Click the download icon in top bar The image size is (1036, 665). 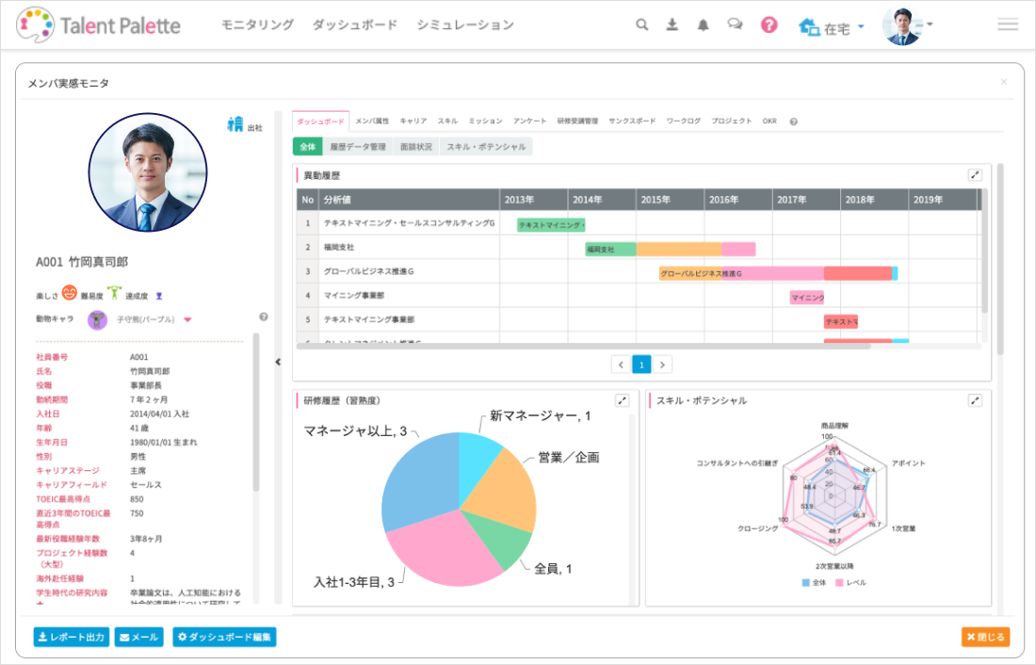[x=672, y=25]
